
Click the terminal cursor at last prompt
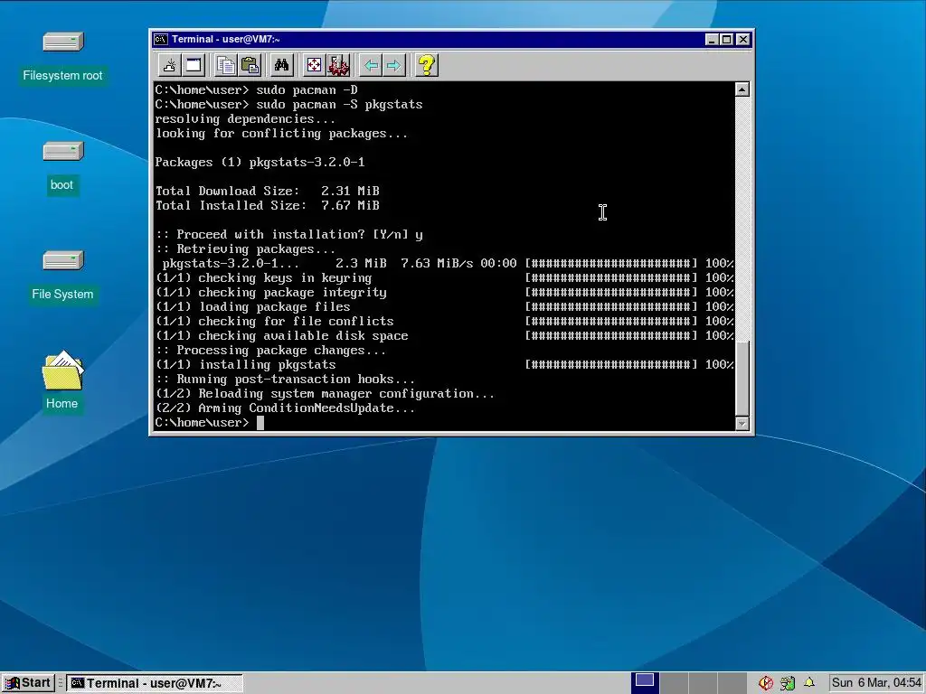pyautogui.click(x=260, y=423)
